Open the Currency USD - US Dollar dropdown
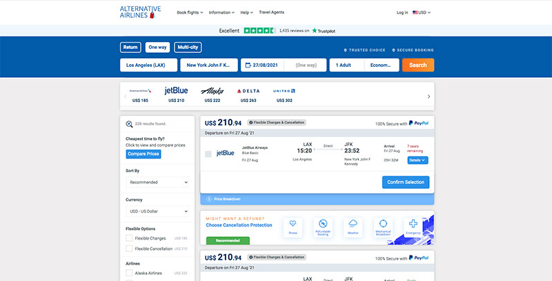This screenshot has height=281, width=552. (x=157, y=211)
